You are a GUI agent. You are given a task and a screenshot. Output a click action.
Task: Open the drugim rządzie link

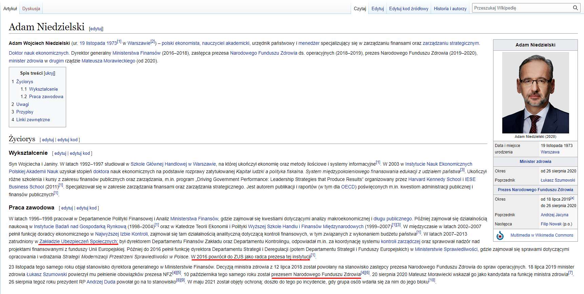56,61
